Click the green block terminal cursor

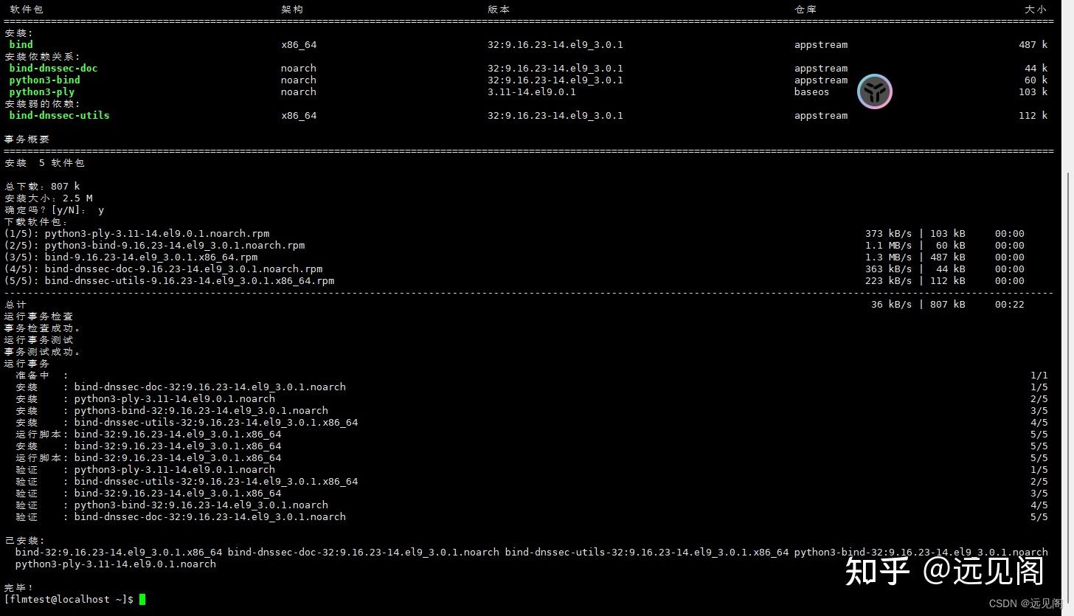point(142,599)
